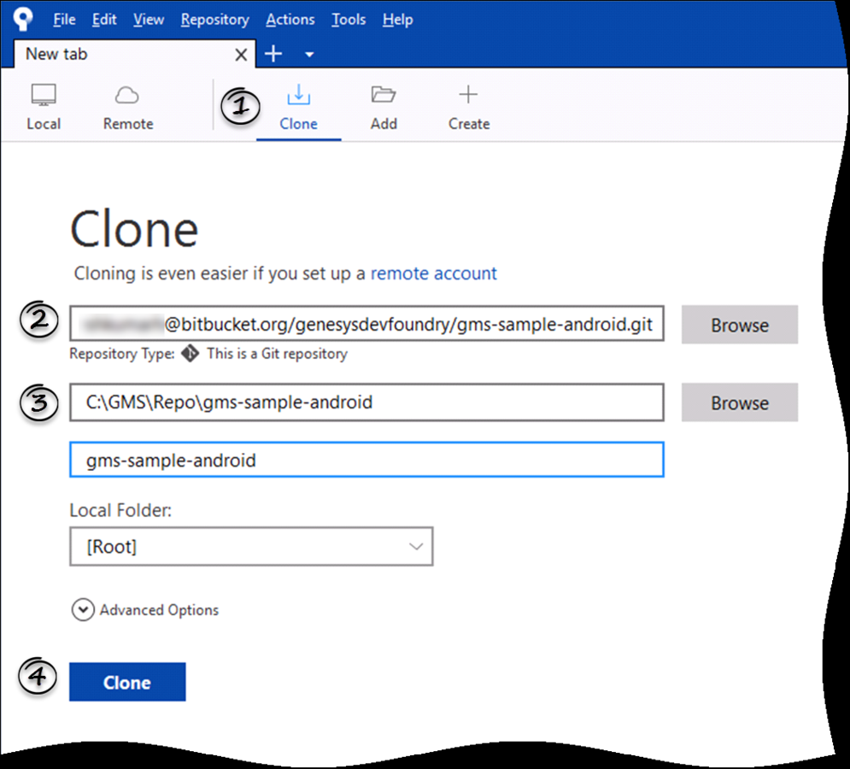Open the Help menu
Viewport: 850px width, 769px height.
[397, 20]
